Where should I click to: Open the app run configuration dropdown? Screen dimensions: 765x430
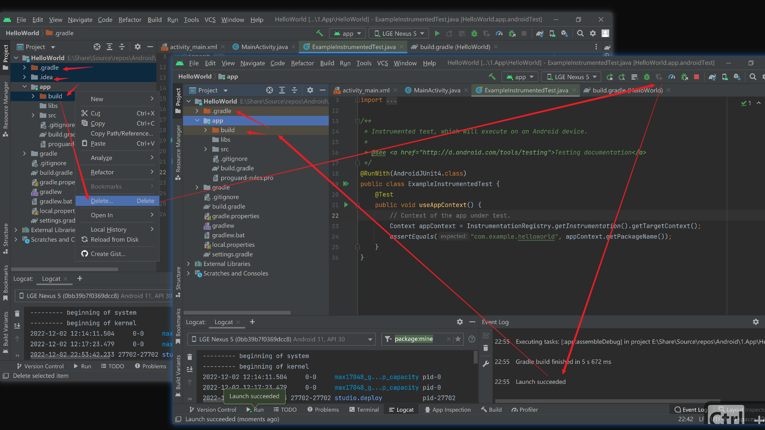point(520,77)
